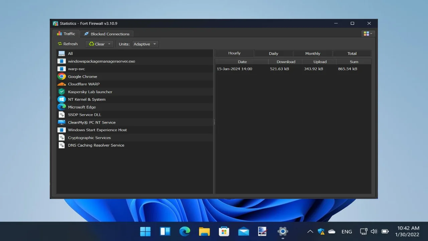
Task: Sort by the Upload column header
Action: click(x=320, y=62)
